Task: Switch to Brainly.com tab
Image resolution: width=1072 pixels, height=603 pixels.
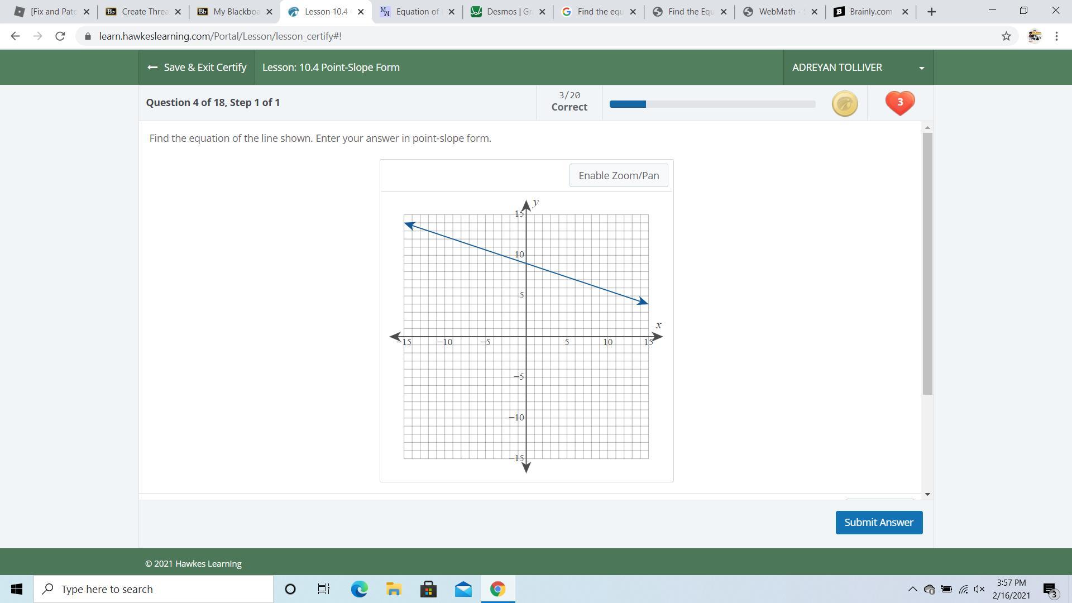Action: 870,12
